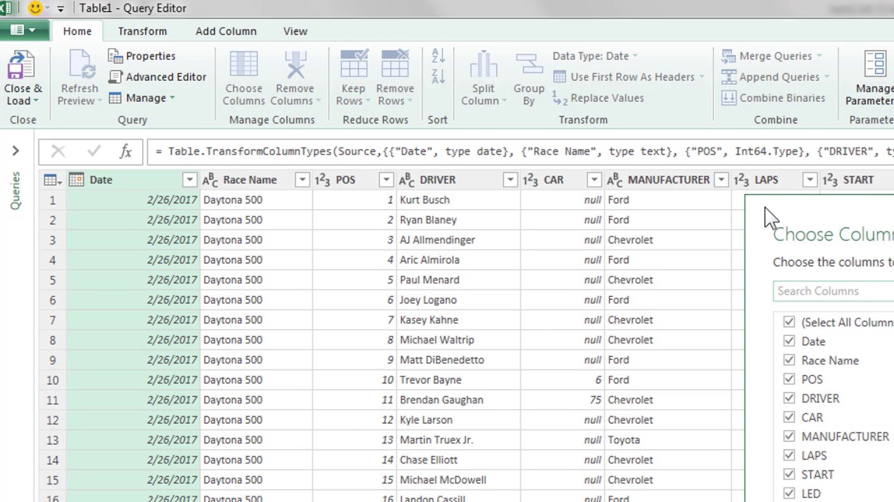Click Merge Queries
Image resolution: width=894 pixels, height=502 pixels.
coord(772,56)
